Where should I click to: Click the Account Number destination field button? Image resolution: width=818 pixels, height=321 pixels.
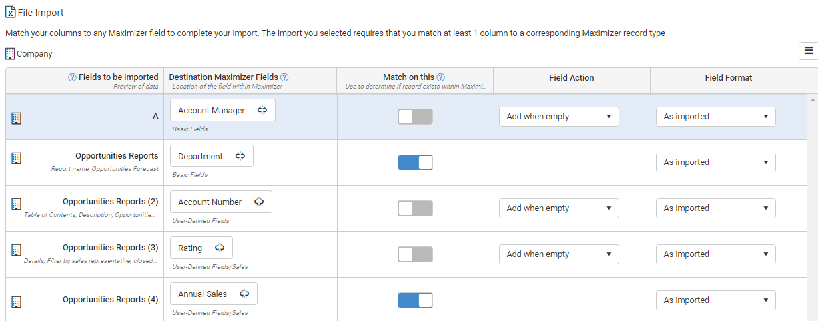pos(222,202)
